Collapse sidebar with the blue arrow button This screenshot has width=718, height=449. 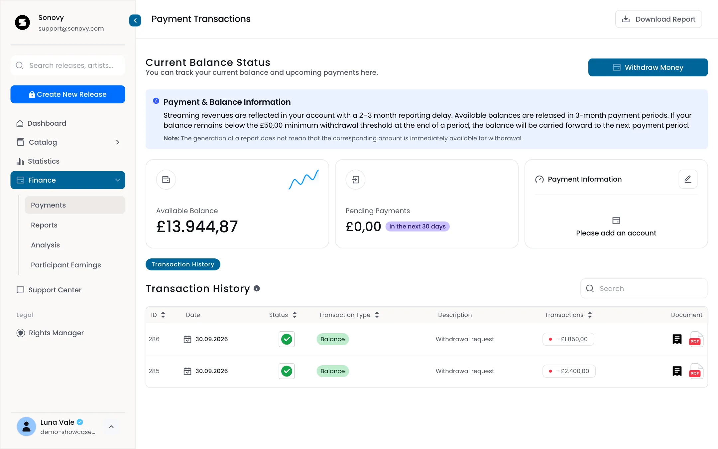135,20
